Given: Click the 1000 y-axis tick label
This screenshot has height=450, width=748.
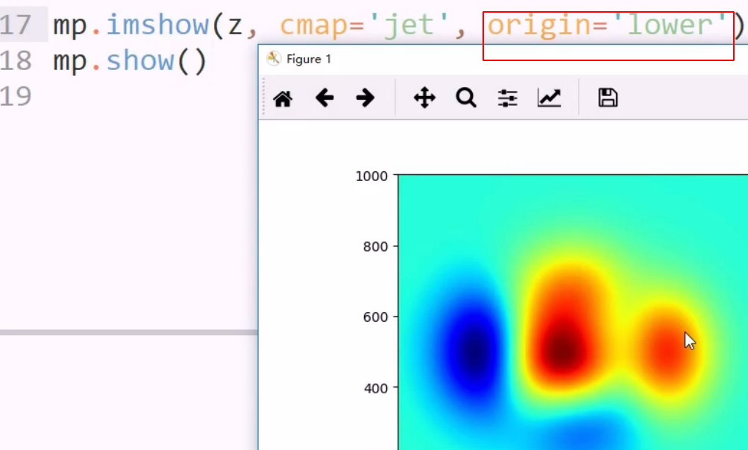Looking at the screenshot, I should (x=371, y=177).
